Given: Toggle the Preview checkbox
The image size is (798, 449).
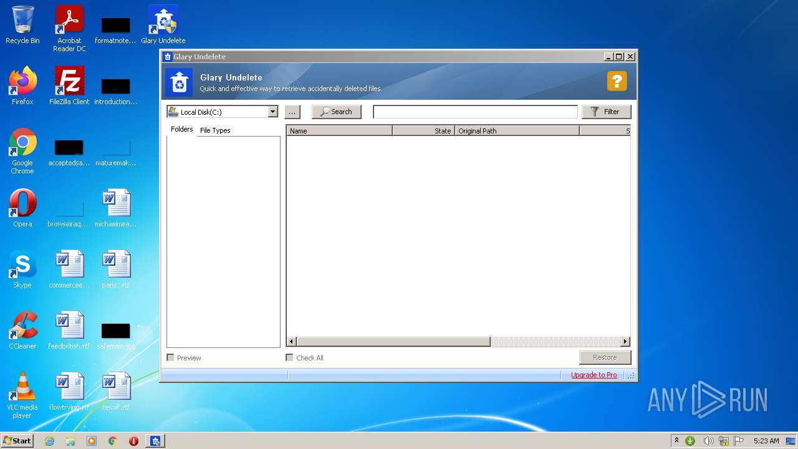Looking at the screenshot, I should coord(170,357).
